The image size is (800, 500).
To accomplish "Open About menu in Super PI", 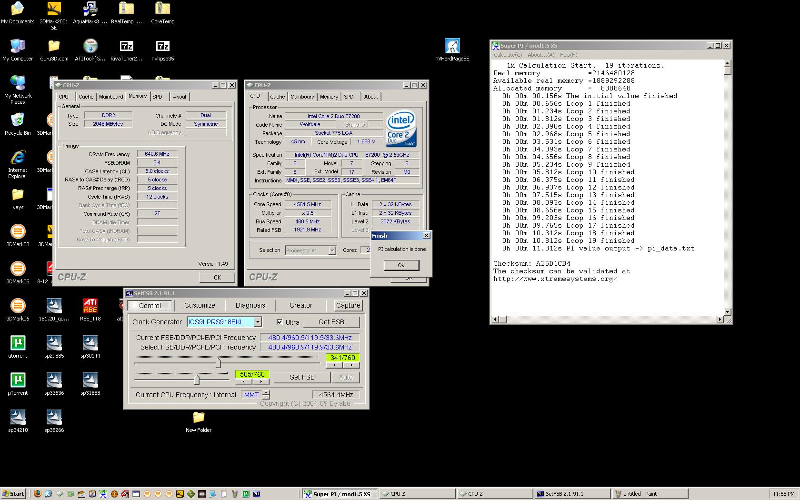I will 541,55.
